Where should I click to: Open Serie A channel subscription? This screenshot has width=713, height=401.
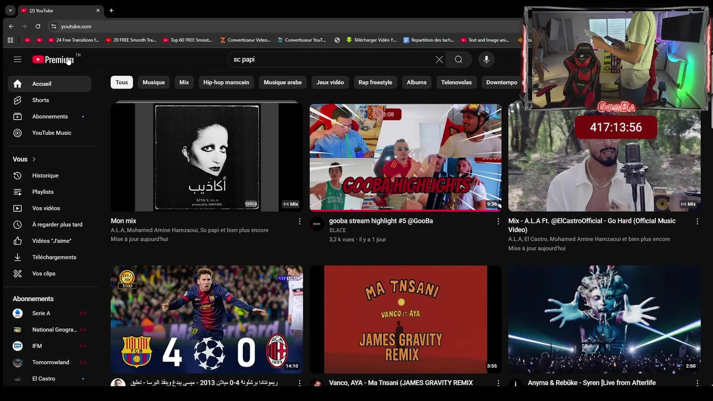coord(50,313)
